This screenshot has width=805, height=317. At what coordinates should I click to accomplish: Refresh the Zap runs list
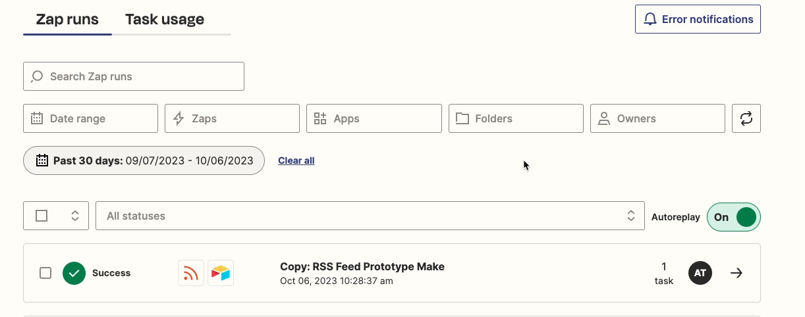746,118
